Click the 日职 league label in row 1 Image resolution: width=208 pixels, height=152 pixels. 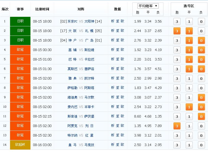(x=20, y=21)
